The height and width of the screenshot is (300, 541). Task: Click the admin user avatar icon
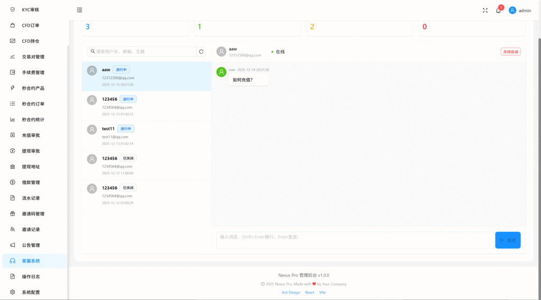pos(512,10)
